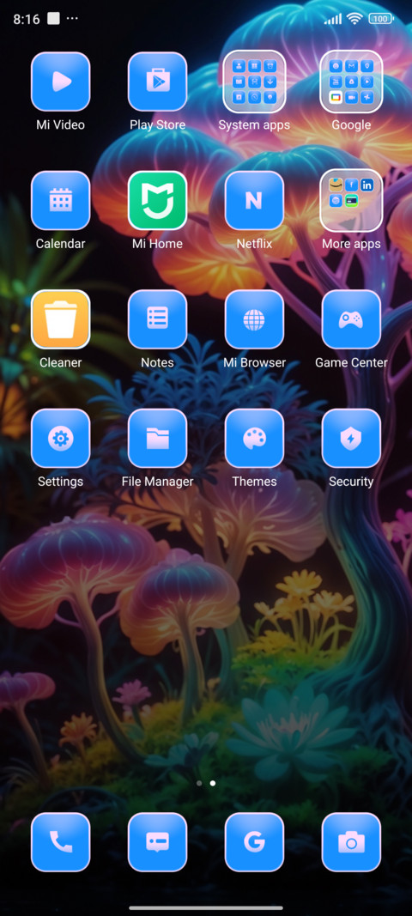The width and height of the screenshot is (412, 916).
Task: Tap the "Notes" label
Action: (x=157, y=363)
